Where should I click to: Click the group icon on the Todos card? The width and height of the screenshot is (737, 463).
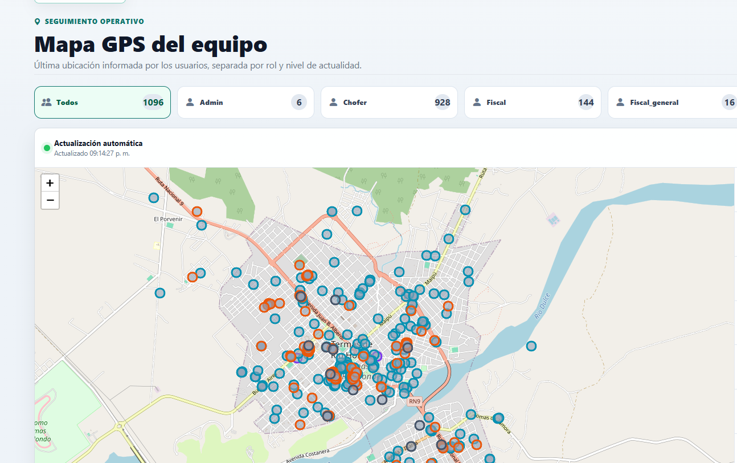[47, 103]
